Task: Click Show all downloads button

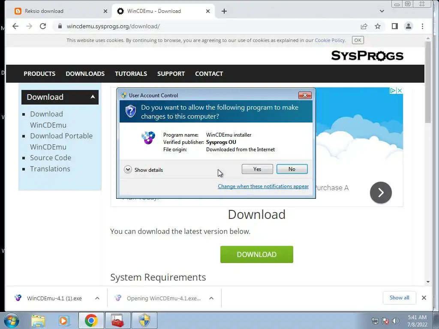Action: point(399,298)
